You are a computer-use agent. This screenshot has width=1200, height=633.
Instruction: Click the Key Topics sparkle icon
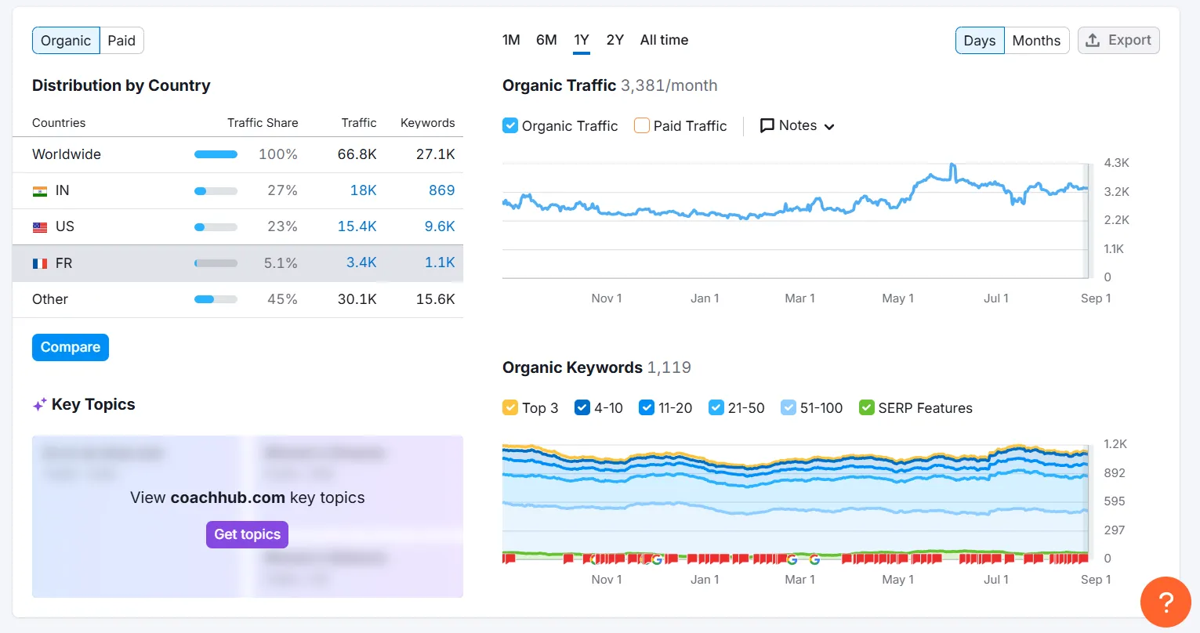coord(39,405)
